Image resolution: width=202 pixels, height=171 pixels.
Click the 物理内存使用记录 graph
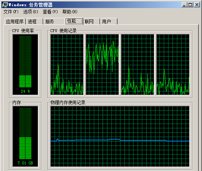point(120,136)
